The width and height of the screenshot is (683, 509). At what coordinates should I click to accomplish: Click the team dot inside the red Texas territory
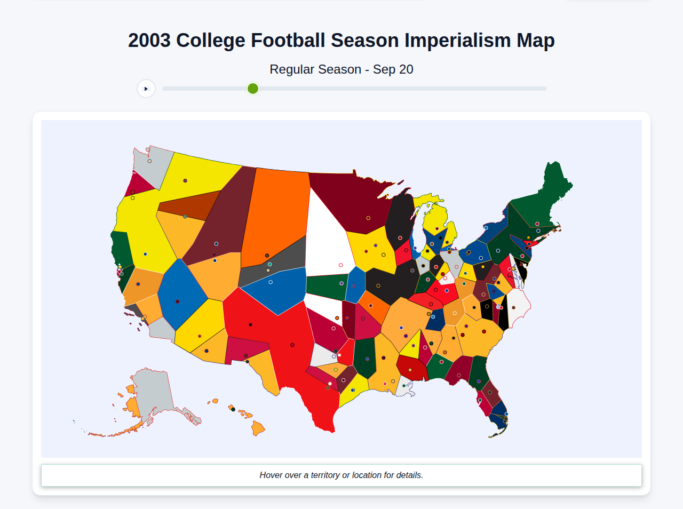point(292,345)
